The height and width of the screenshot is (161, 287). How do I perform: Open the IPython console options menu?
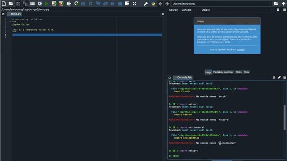(x=284, y=77)
